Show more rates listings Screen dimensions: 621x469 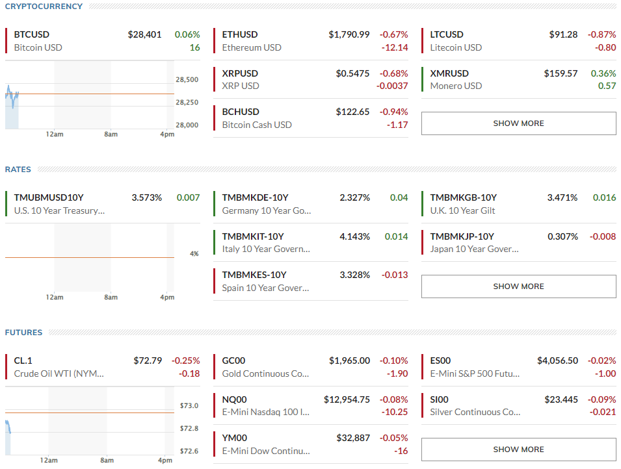518,286
